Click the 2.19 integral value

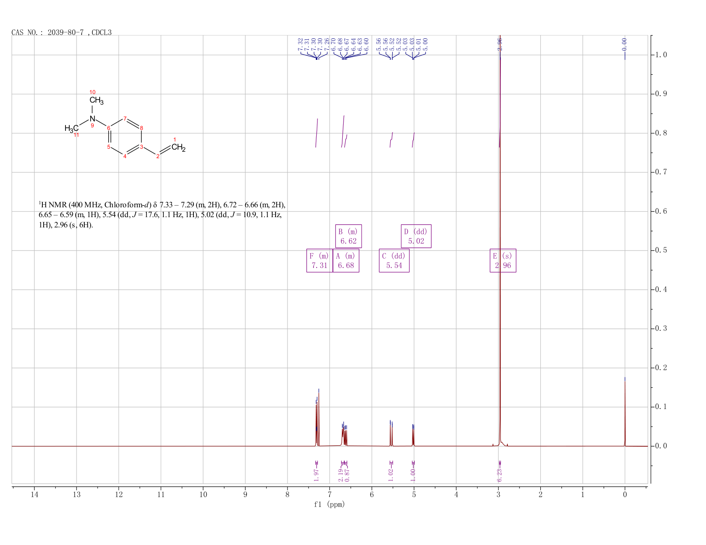(341, 474)
